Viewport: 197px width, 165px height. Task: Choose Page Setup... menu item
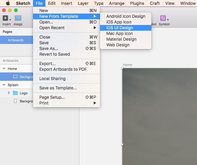click(66, 97)
